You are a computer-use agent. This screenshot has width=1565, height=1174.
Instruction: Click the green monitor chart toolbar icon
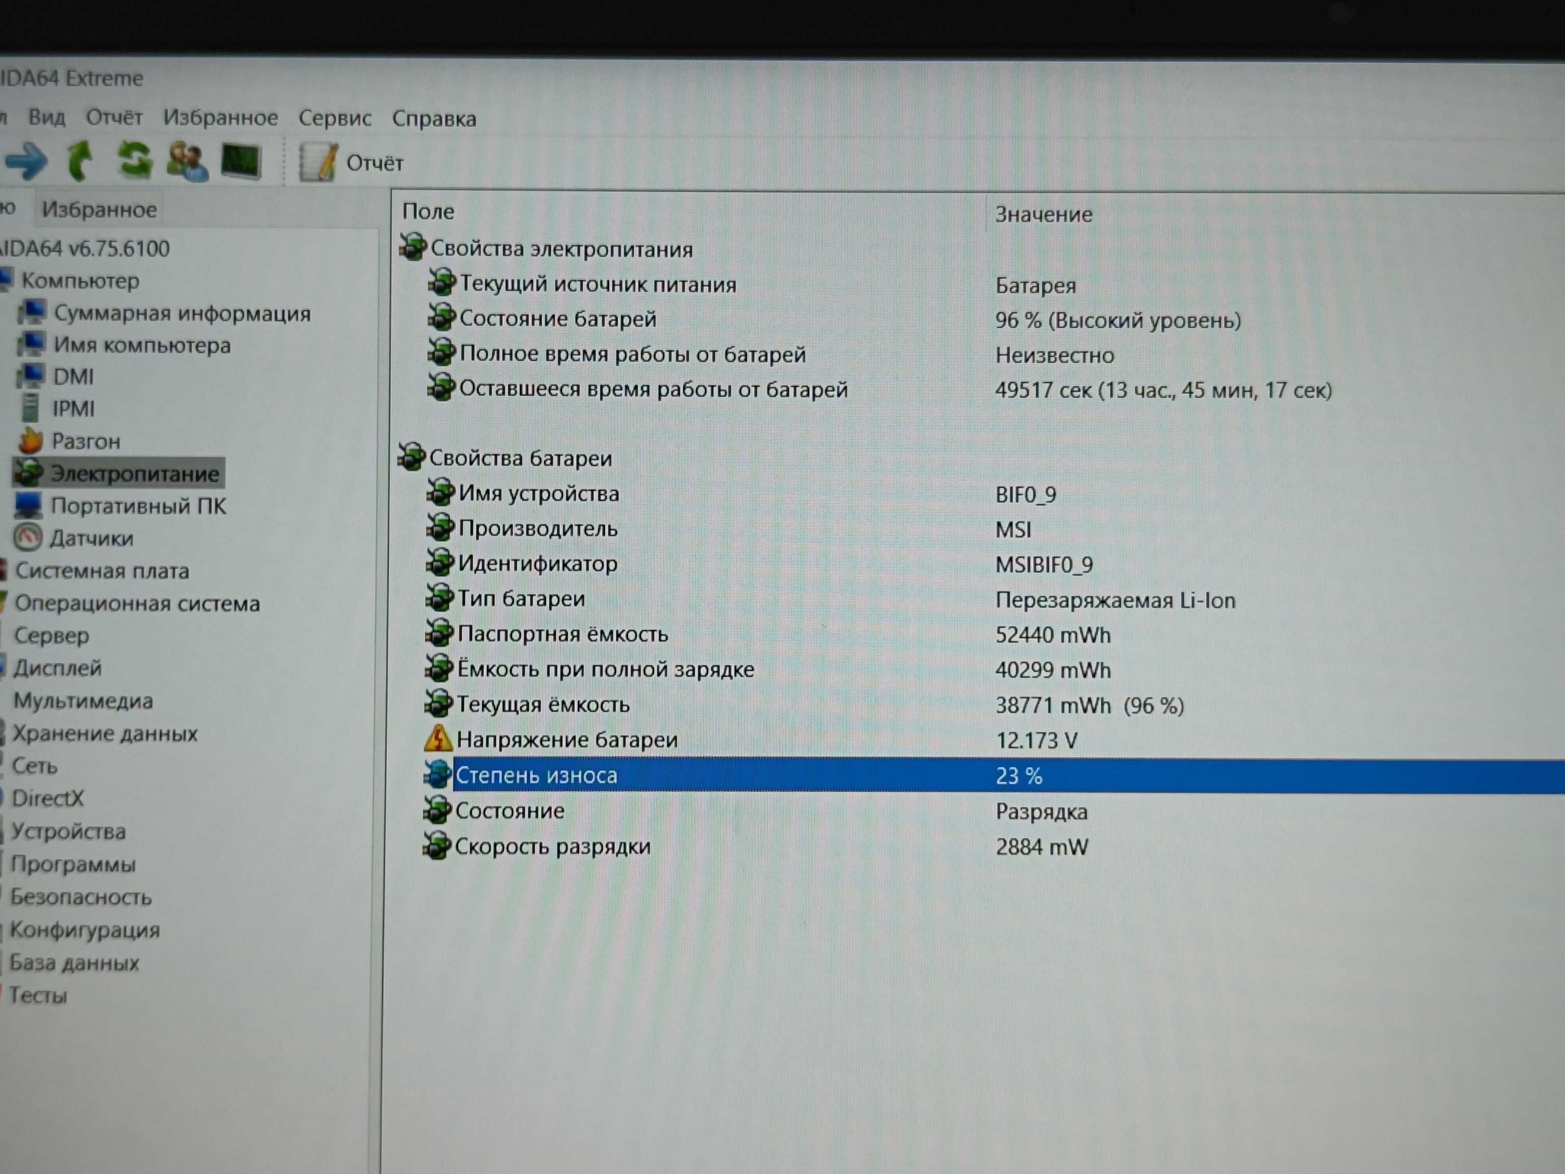pos(241,161)
